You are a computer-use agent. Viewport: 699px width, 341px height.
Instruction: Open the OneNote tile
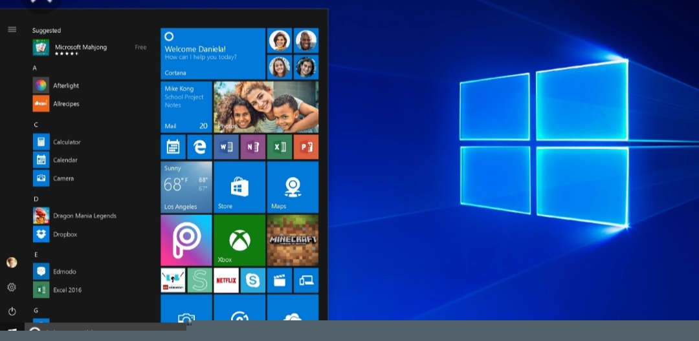pos(253,147)
